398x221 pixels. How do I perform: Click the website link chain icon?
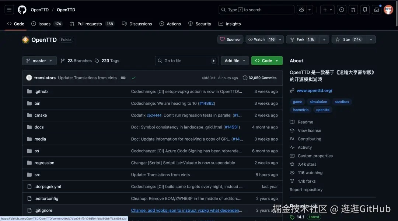(x=292, y=90)
